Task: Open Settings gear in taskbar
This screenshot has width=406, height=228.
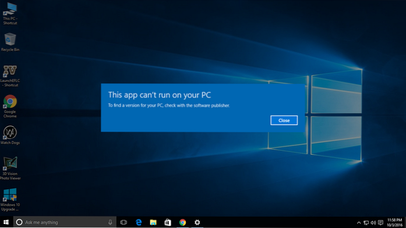Action: point(197,222)
